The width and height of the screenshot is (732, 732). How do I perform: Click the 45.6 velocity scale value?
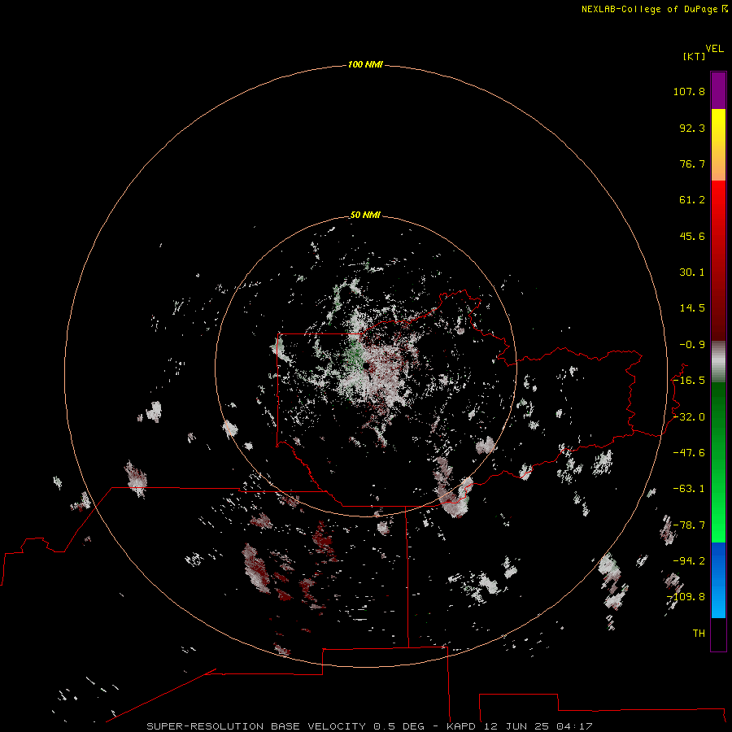coord(692,236)
